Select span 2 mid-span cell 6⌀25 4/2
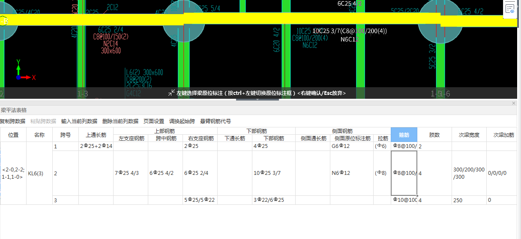Viewport: 521px width, 239px height. 165,173
